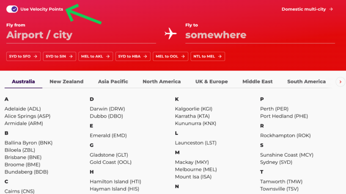Image resolution: width=346 pixels, height=194 pixels.
Task: Open the Asia Pacific tab
Action: click(x=113, y=82)
